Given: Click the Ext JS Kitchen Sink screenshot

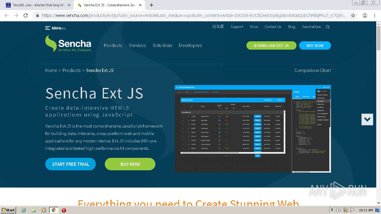Looking at the screenshot, I should click(253, 129).
